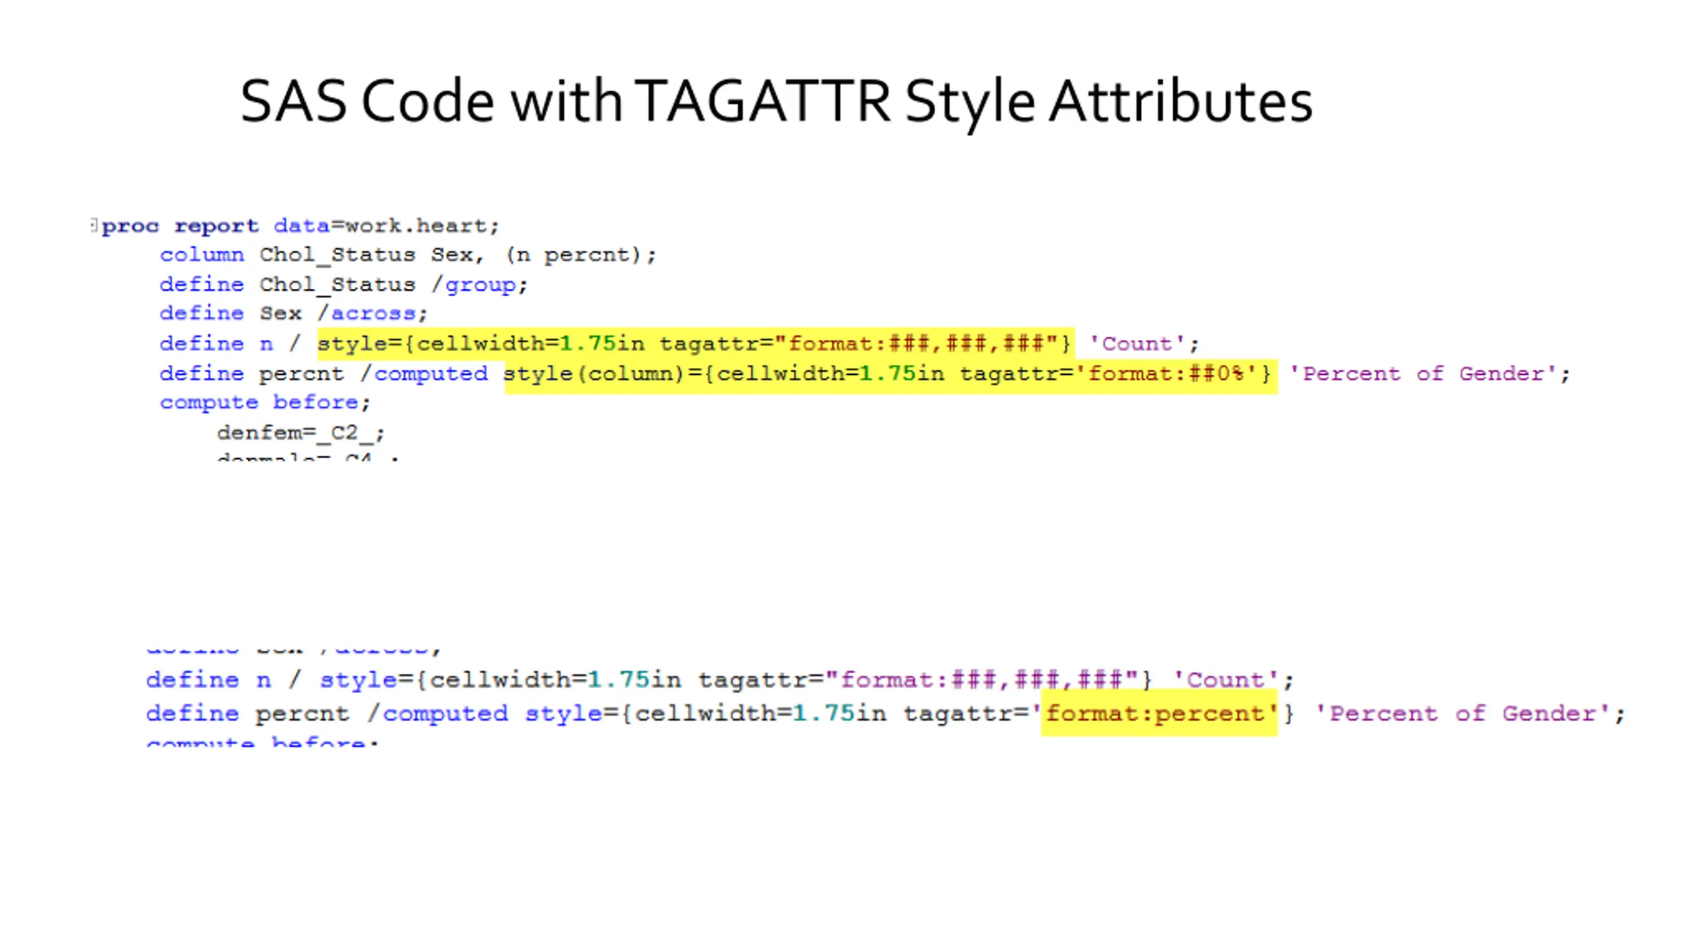This screenshot has width=1694, height=952.
Task: Click 'define percnt /computed' in the lower snippet
Action: click(327, 714)
